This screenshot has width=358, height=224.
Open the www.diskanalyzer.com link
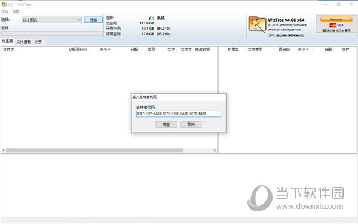[284, 30]
